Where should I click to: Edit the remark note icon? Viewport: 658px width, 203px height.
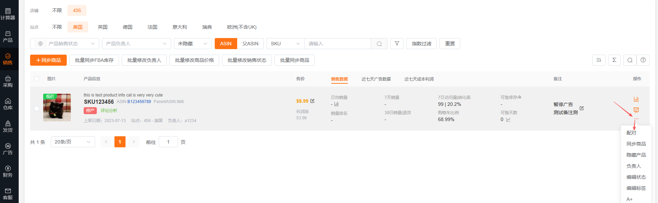(582, 108)
